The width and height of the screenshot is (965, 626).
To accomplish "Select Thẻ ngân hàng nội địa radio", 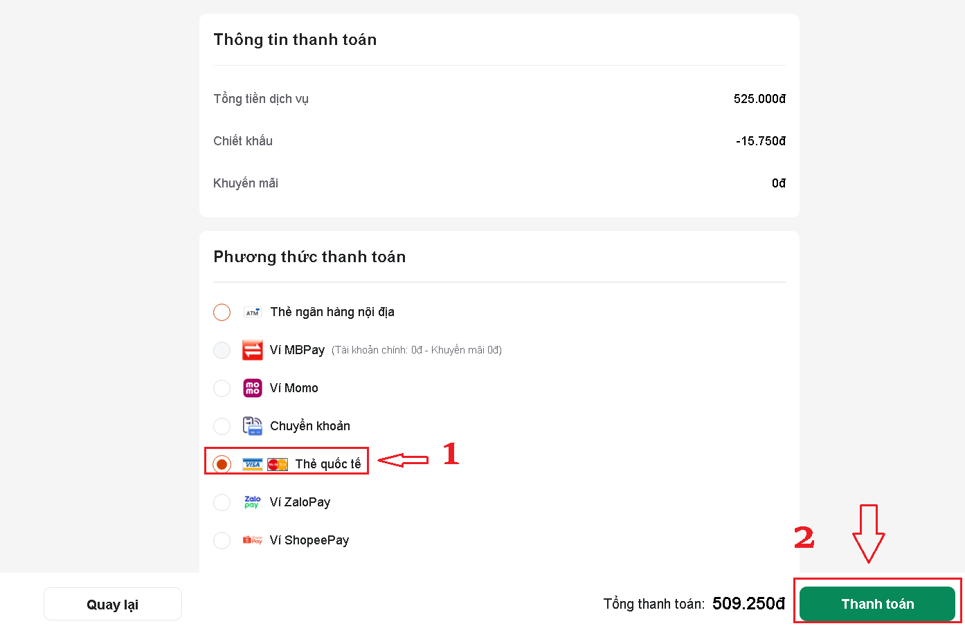I will click(x=222, y=312).
